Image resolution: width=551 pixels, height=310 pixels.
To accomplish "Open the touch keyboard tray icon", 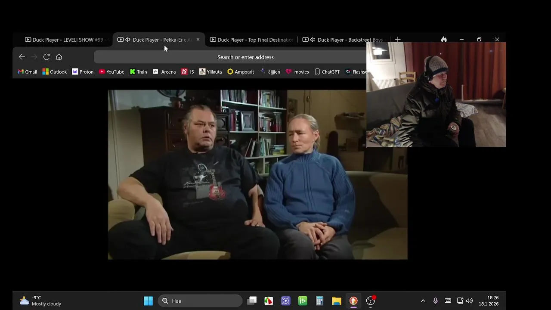I will click(448, 301).
